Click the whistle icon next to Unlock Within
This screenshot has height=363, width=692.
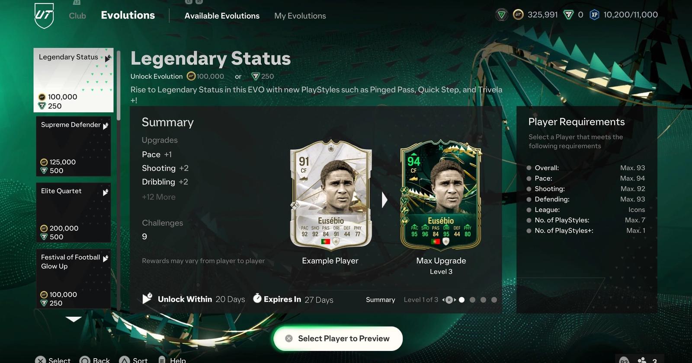147,299
